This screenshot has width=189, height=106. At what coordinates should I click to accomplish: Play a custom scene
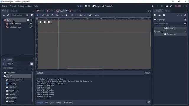[x=171, y=6]
